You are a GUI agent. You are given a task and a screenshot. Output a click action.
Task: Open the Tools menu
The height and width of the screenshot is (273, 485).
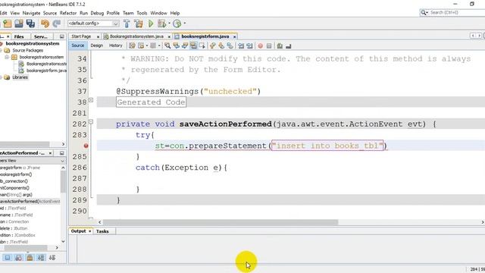coord(142,13)
